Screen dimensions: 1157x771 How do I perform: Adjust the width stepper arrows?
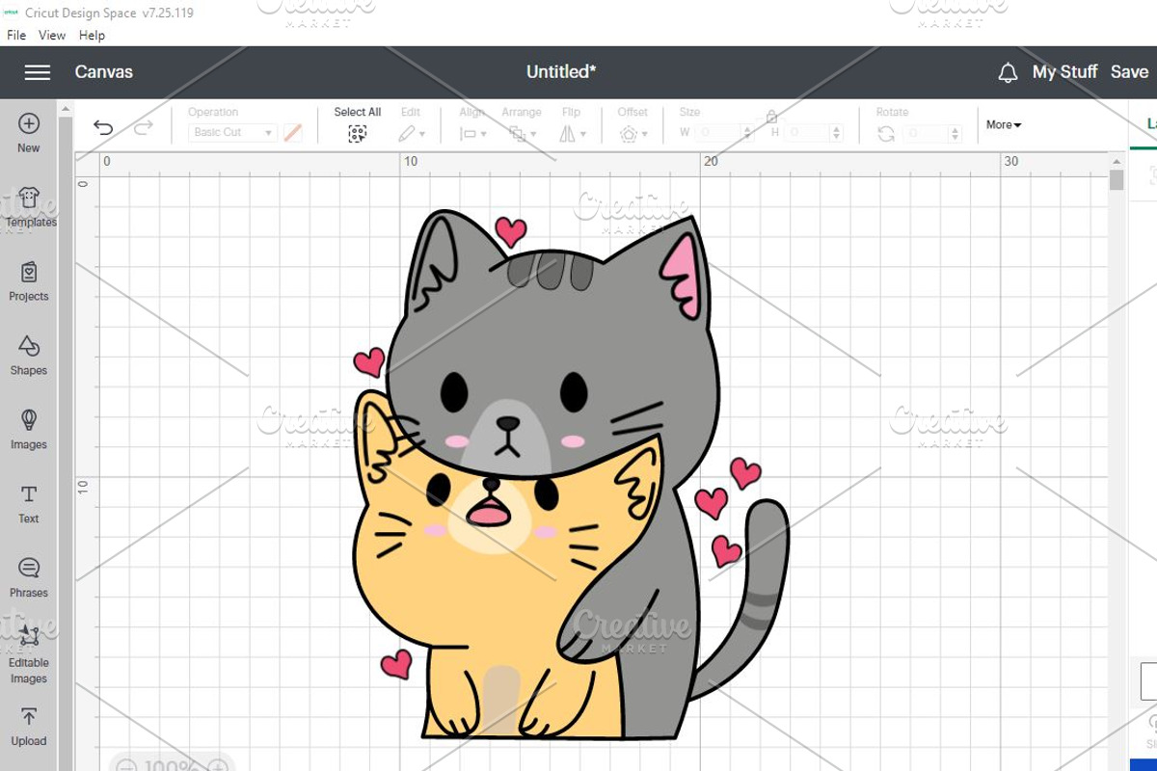pyautogui.click(x=746, y=133)
